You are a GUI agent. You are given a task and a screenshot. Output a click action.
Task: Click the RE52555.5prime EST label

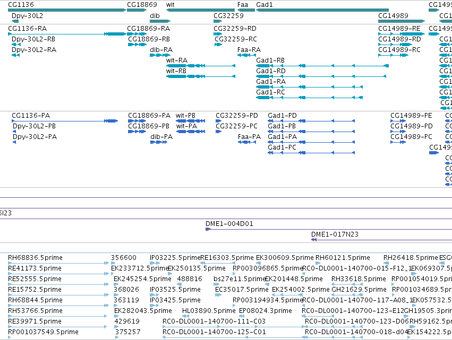tap(35, 279)
